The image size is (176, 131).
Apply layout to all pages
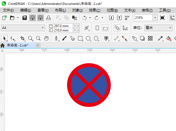click(117, 28)
